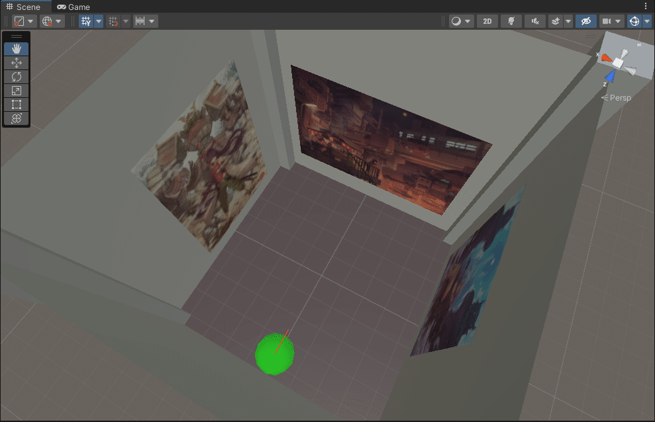Open the snap increment settings dropdown
The width and height of the screenshot is (655, 422).
coord(152,21)
